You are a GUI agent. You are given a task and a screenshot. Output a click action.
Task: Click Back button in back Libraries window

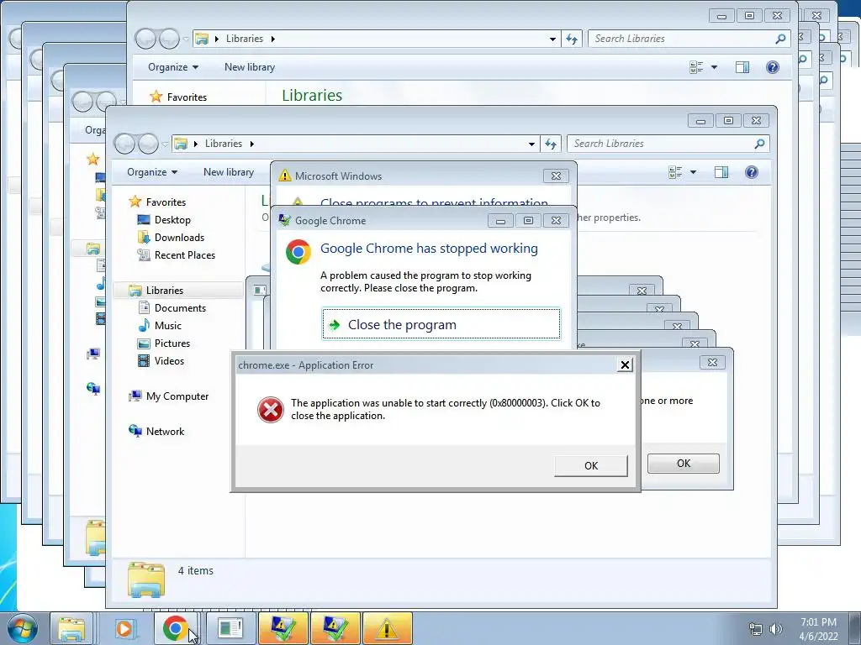[x=145, y=39]
